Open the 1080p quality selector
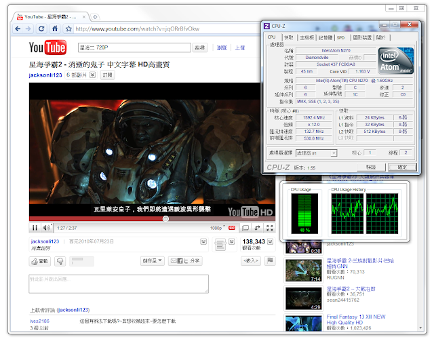 click(218, 228)
